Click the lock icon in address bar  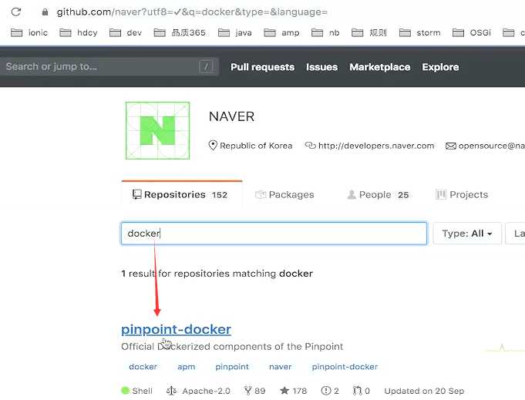tap(45, 12)
